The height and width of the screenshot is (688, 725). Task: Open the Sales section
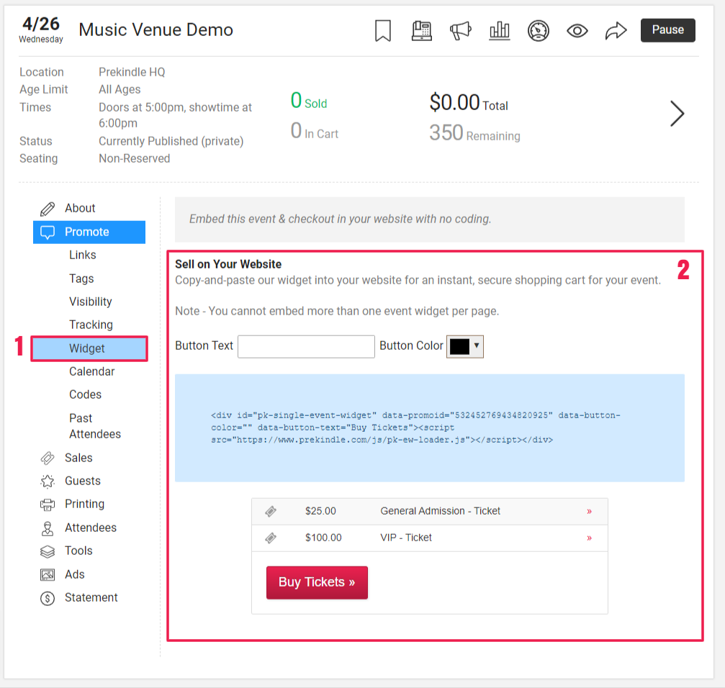78,458
